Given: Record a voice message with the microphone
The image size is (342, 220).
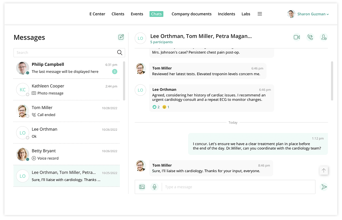Looking at the screenshot, I should (x=154, y=187).
